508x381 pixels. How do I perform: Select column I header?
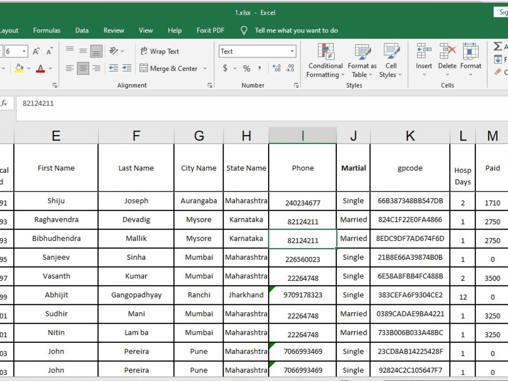click(x=303, y=136)
